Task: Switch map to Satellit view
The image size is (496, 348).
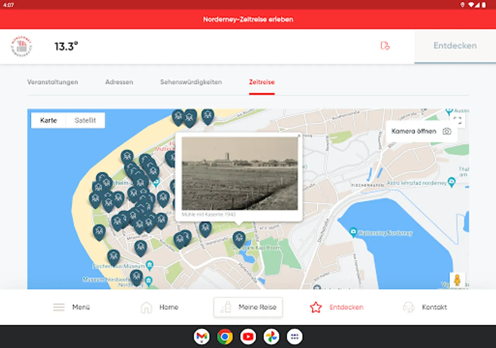Action: tap(85, 120)
